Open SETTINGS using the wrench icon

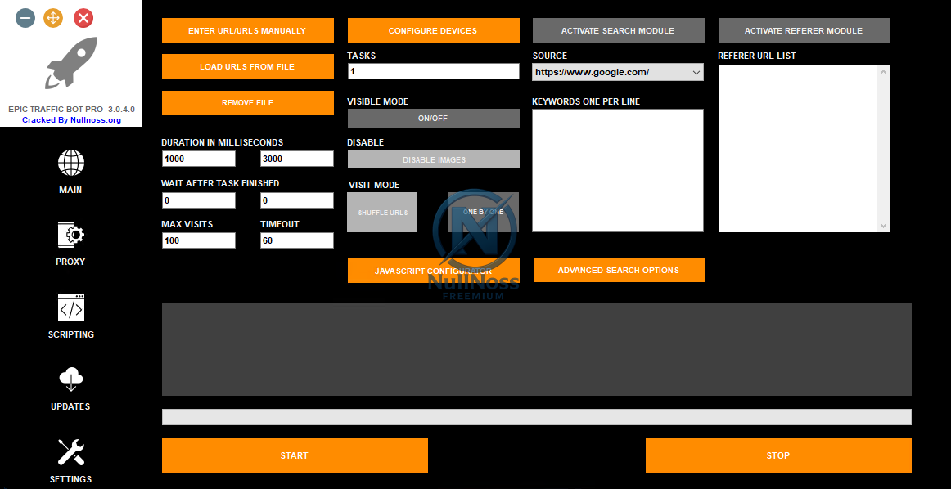click(x=70, y=452)
